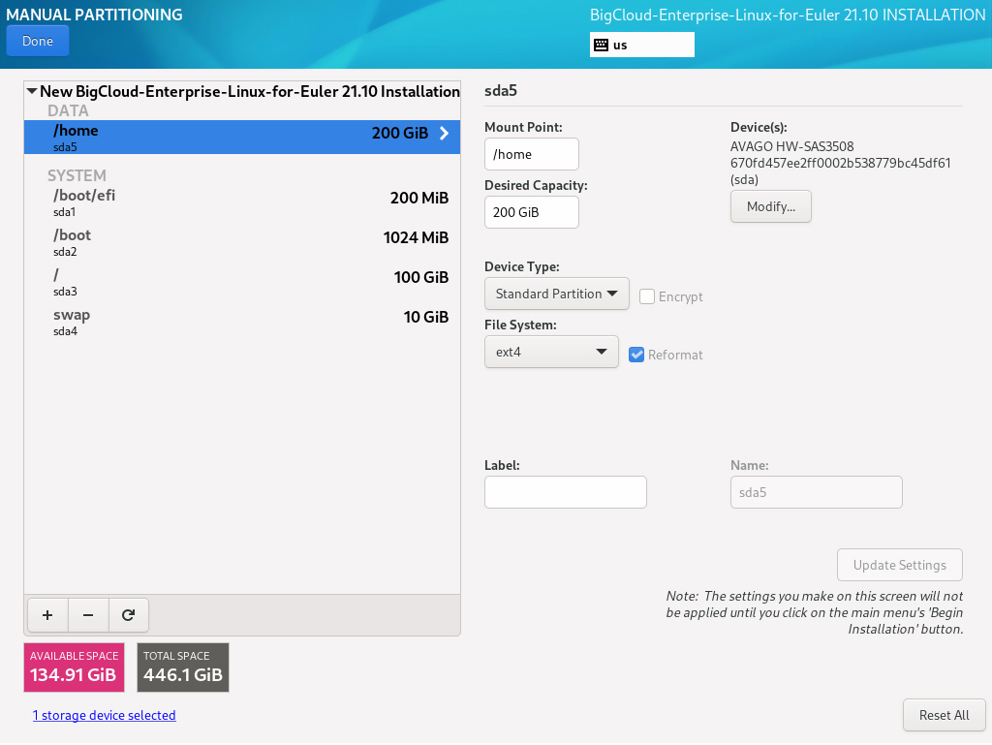Reload storage configuration from disk

coord(129,615)
